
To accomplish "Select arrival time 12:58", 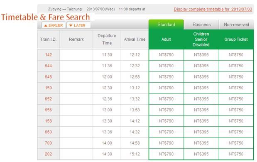I will click(x=135, y=77).
